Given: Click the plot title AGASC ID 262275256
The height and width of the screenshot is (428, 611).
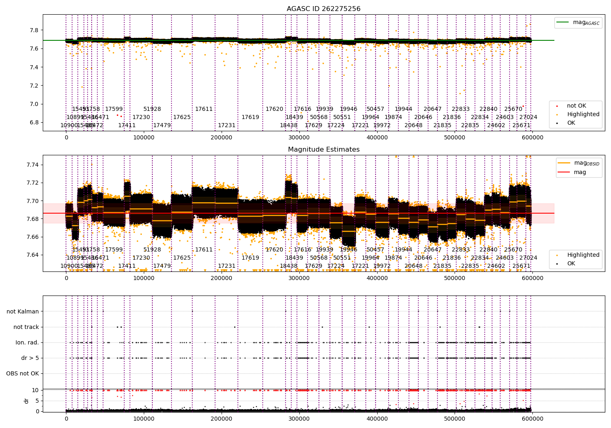Looking at the screenshot, I should coord(323,9).
